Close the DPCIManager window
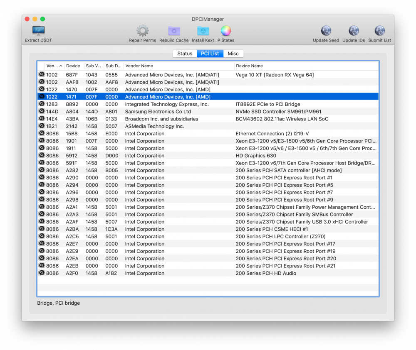This screenshot has height=350, width=416. 27,19
